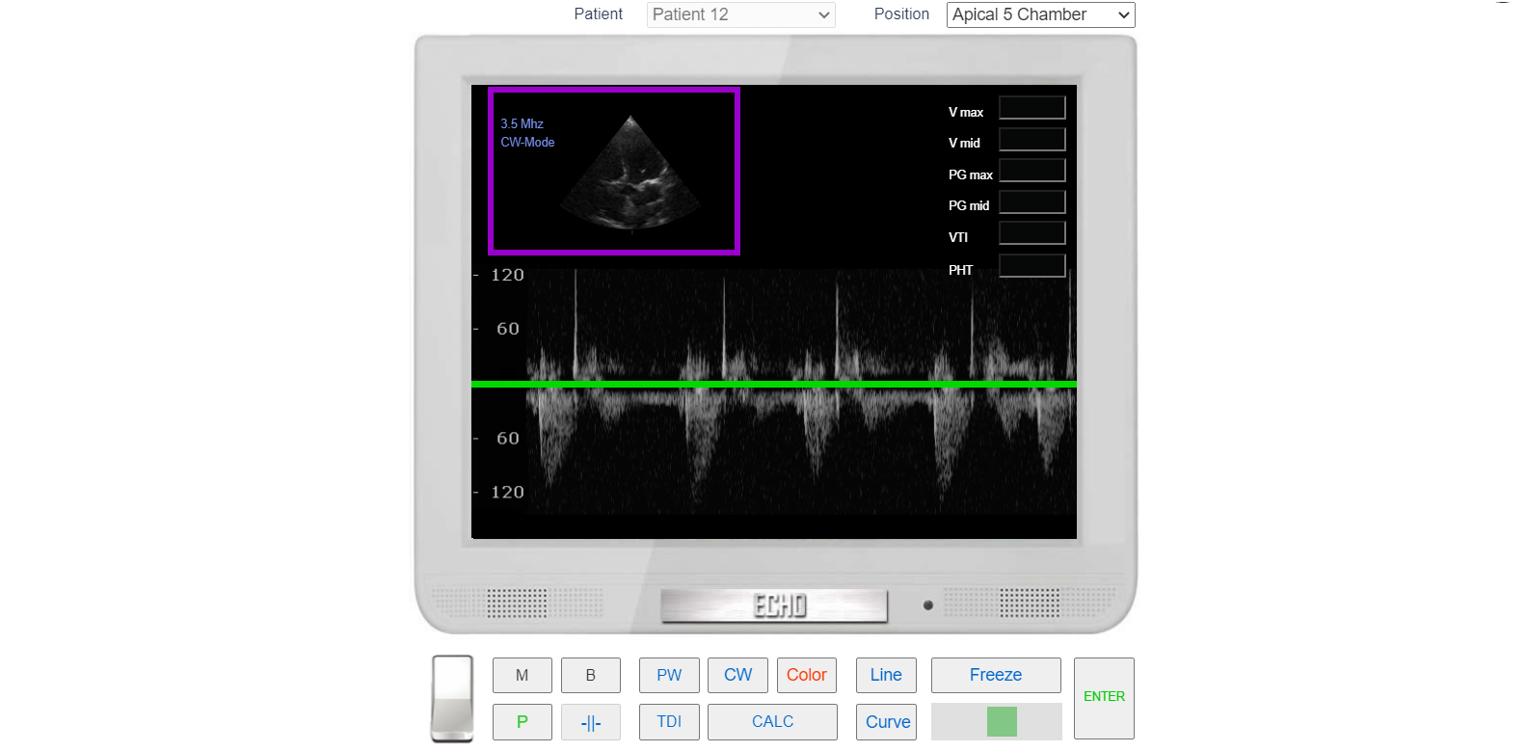Click the monitor power indicator dot

927,605
